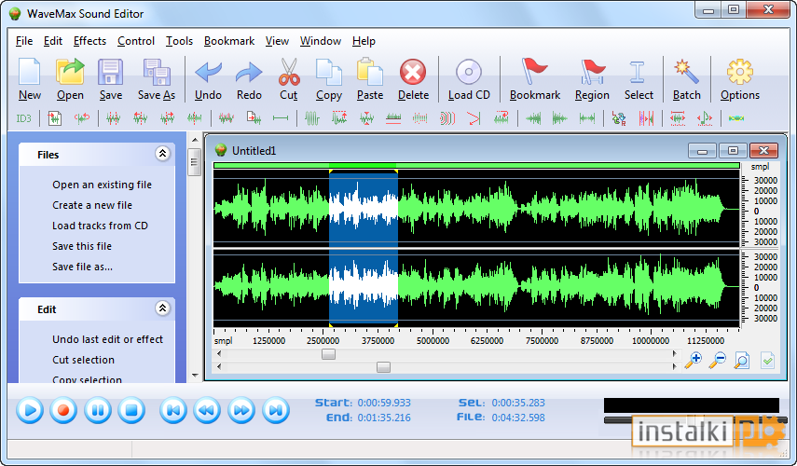Open the Batch magic wand tool

686,72
